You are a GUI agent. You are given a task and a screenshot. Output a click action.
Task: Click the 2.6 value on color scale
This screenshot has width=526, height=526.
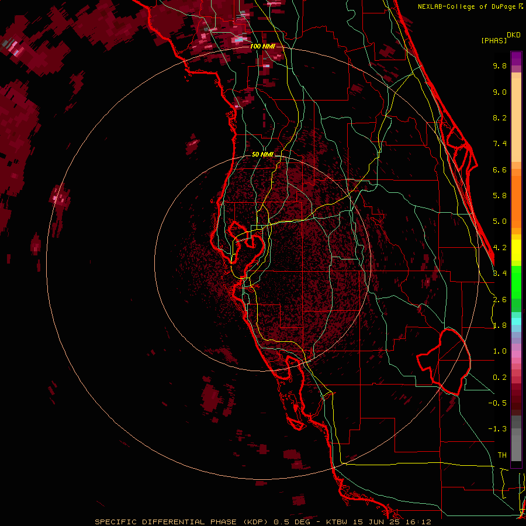500,300
